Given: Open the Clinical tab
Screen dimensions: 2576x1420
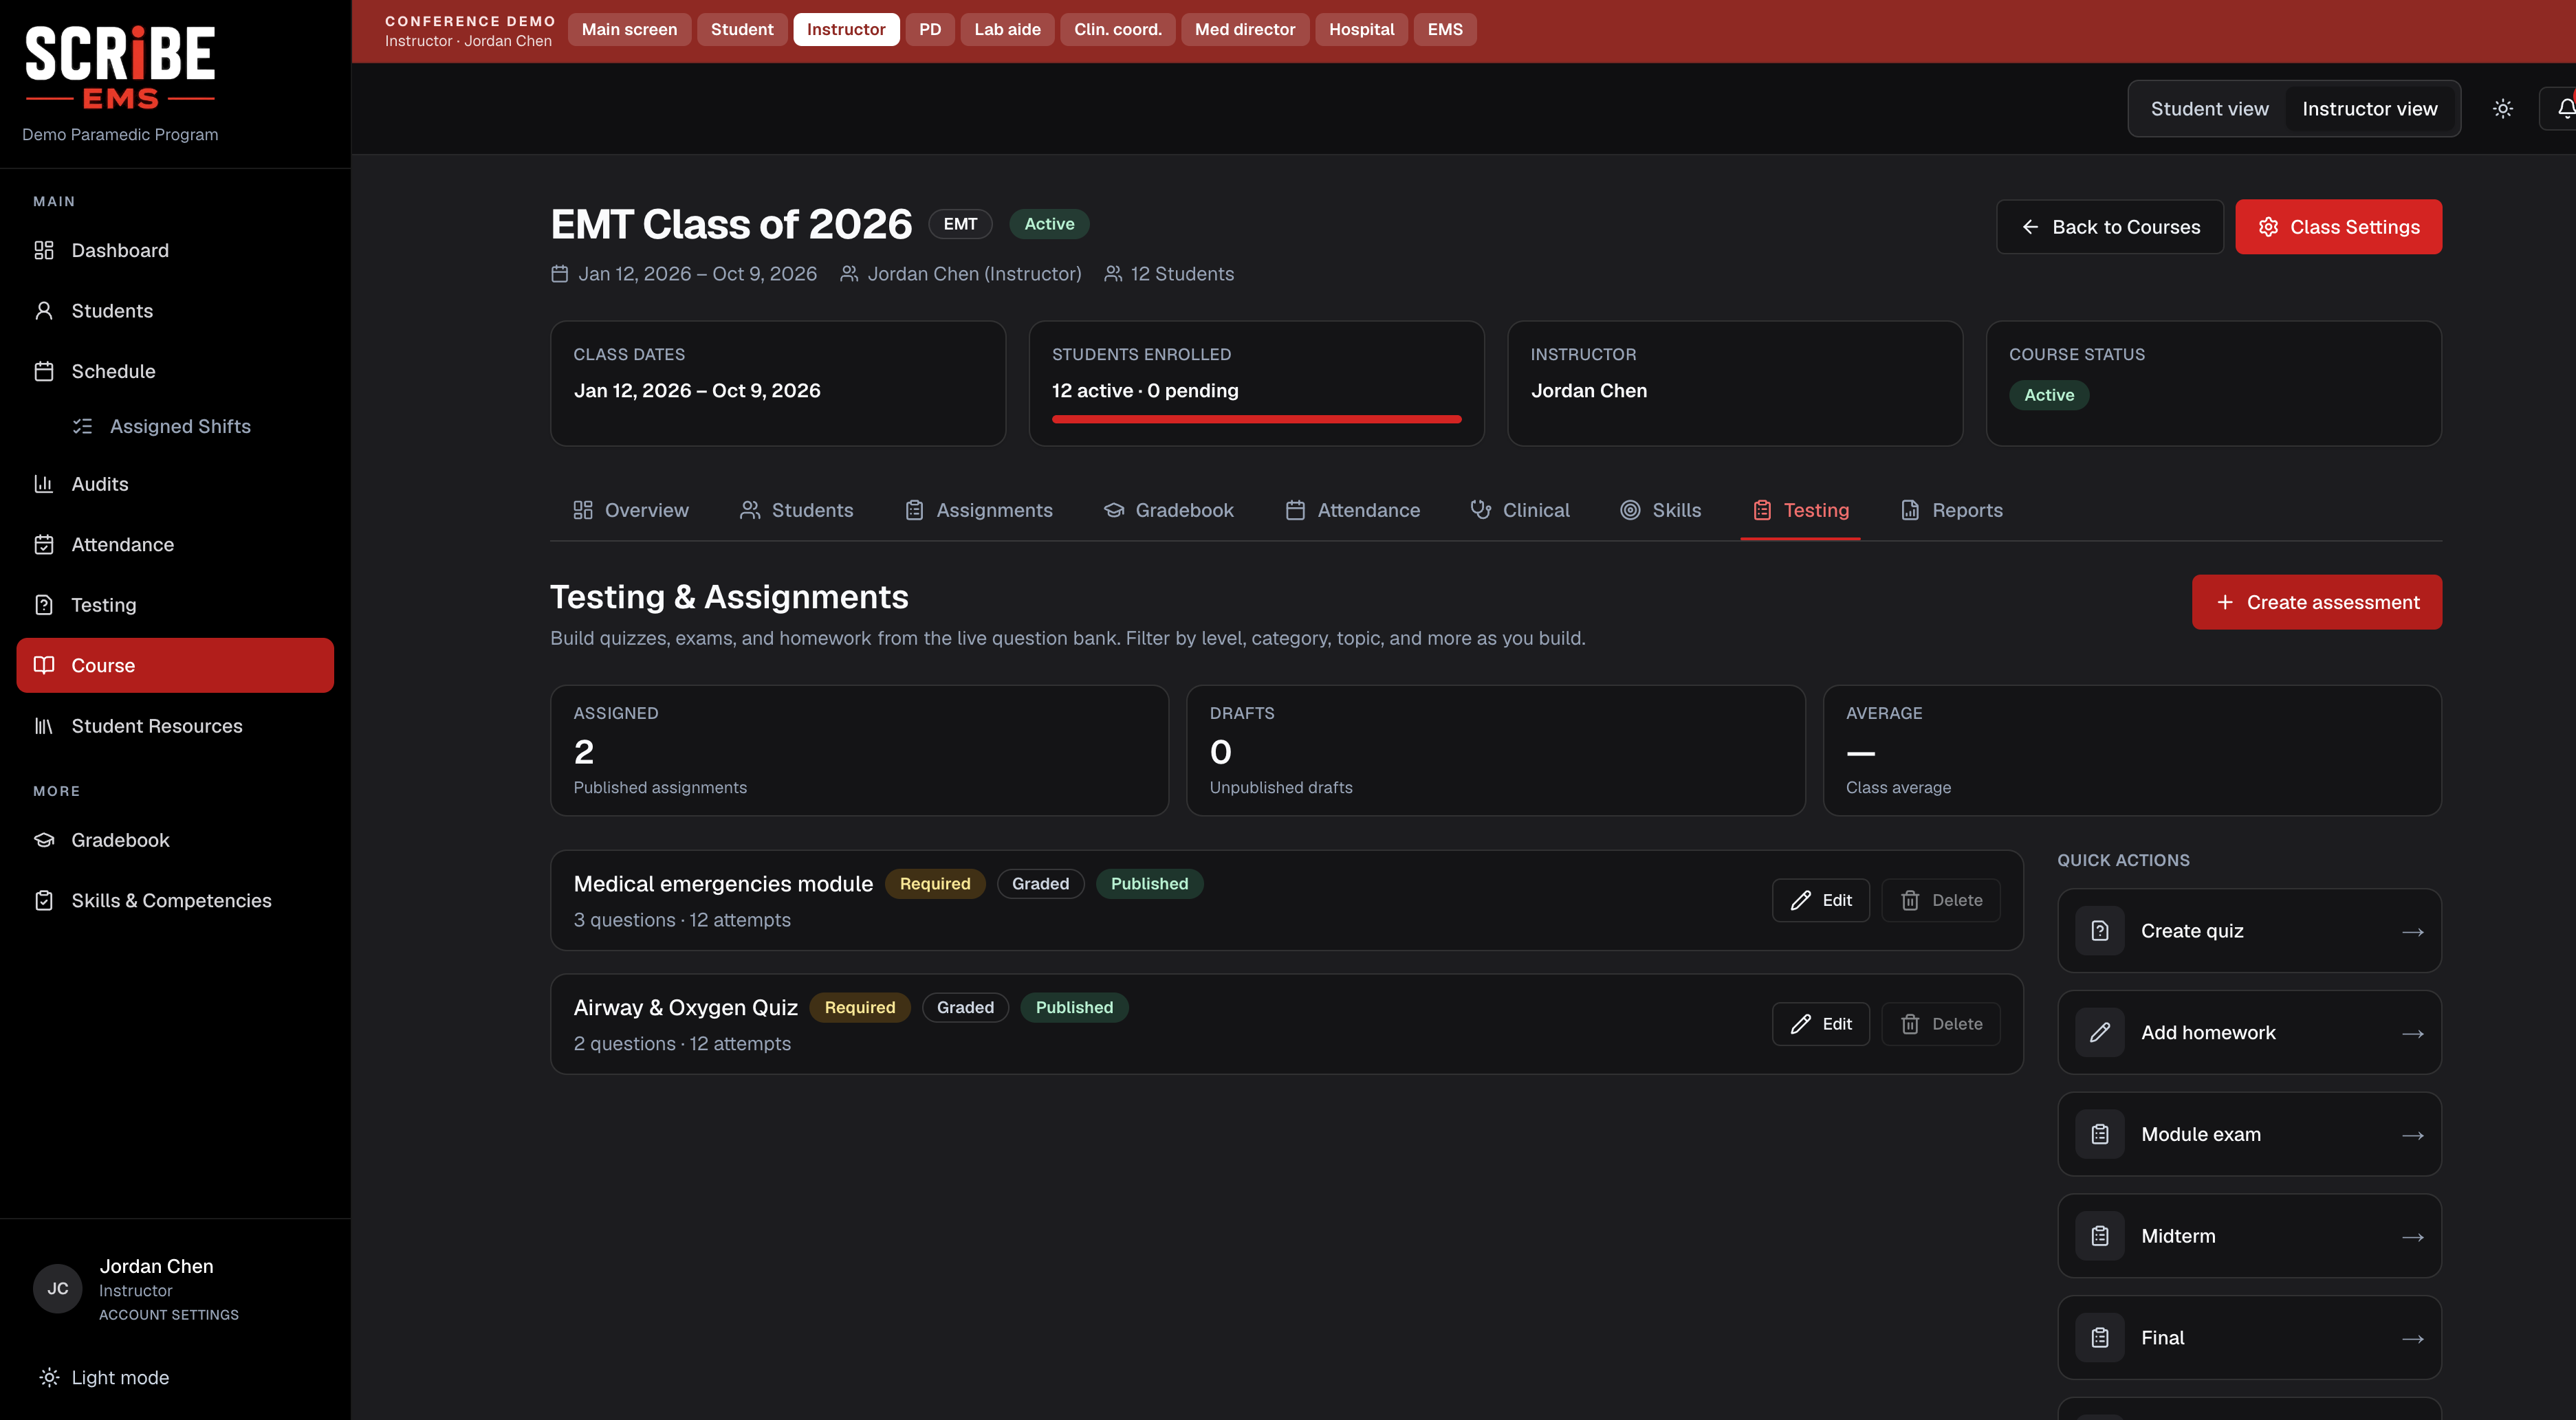Looking at the screenshot, I should [x=1520, y=511].
